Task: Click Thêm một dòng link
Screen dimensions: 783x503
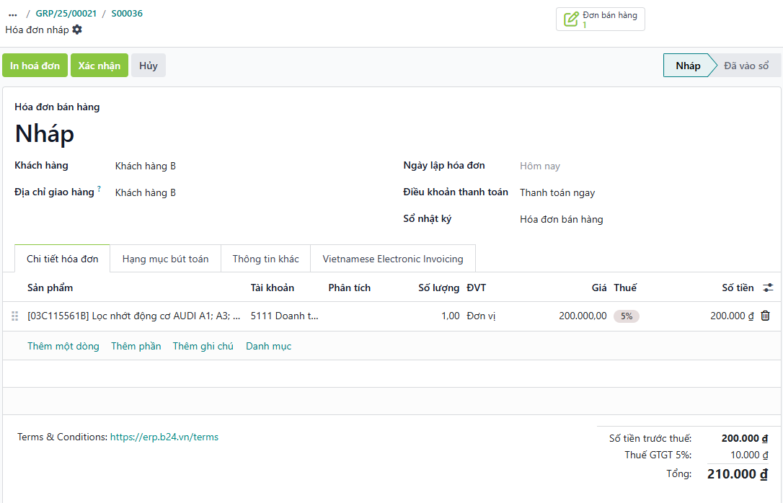Action: point(63,346)
